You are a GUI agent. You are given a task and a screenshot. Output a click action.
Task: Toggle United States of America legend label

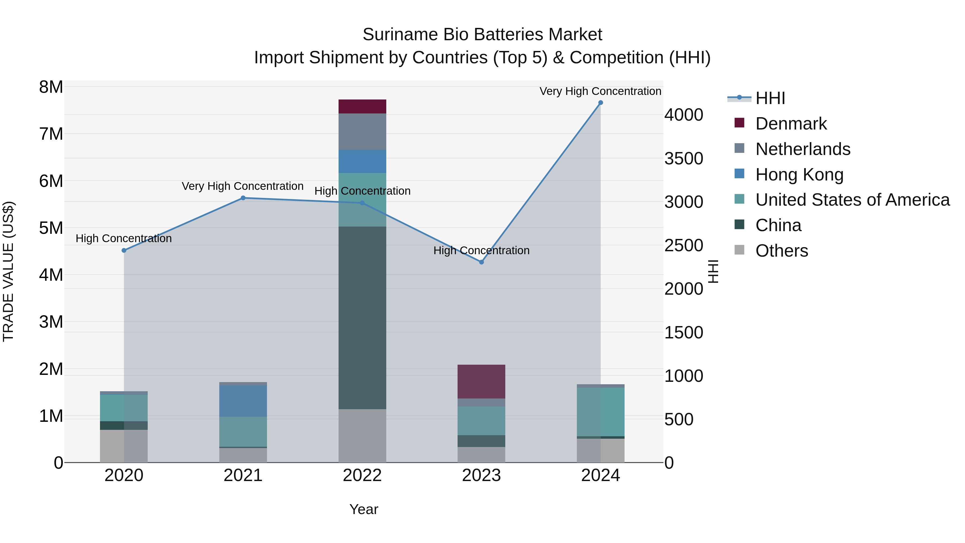(x=853, y=200)
